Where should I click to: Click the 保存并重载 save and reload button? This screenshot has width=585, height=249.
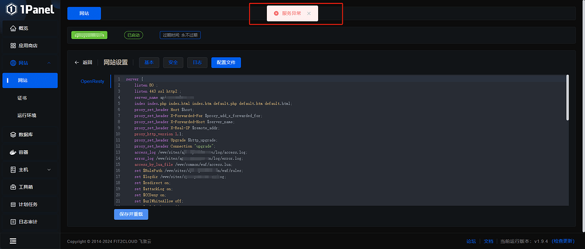[x=131, y=215]
